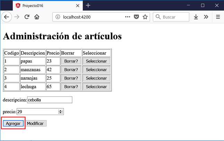Click the descripcion field containing cebolla
Viewport: 224px width, 141px height.
pyautogui.click(x=50, y=100)
